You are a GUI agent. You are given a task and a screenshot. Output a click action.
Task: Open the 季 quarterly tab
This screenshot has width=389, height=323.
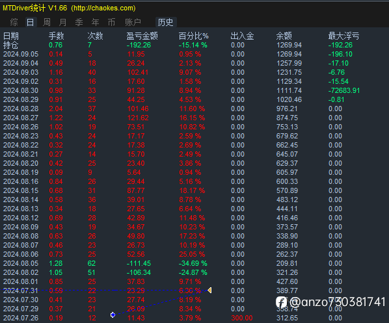point(79,22)
